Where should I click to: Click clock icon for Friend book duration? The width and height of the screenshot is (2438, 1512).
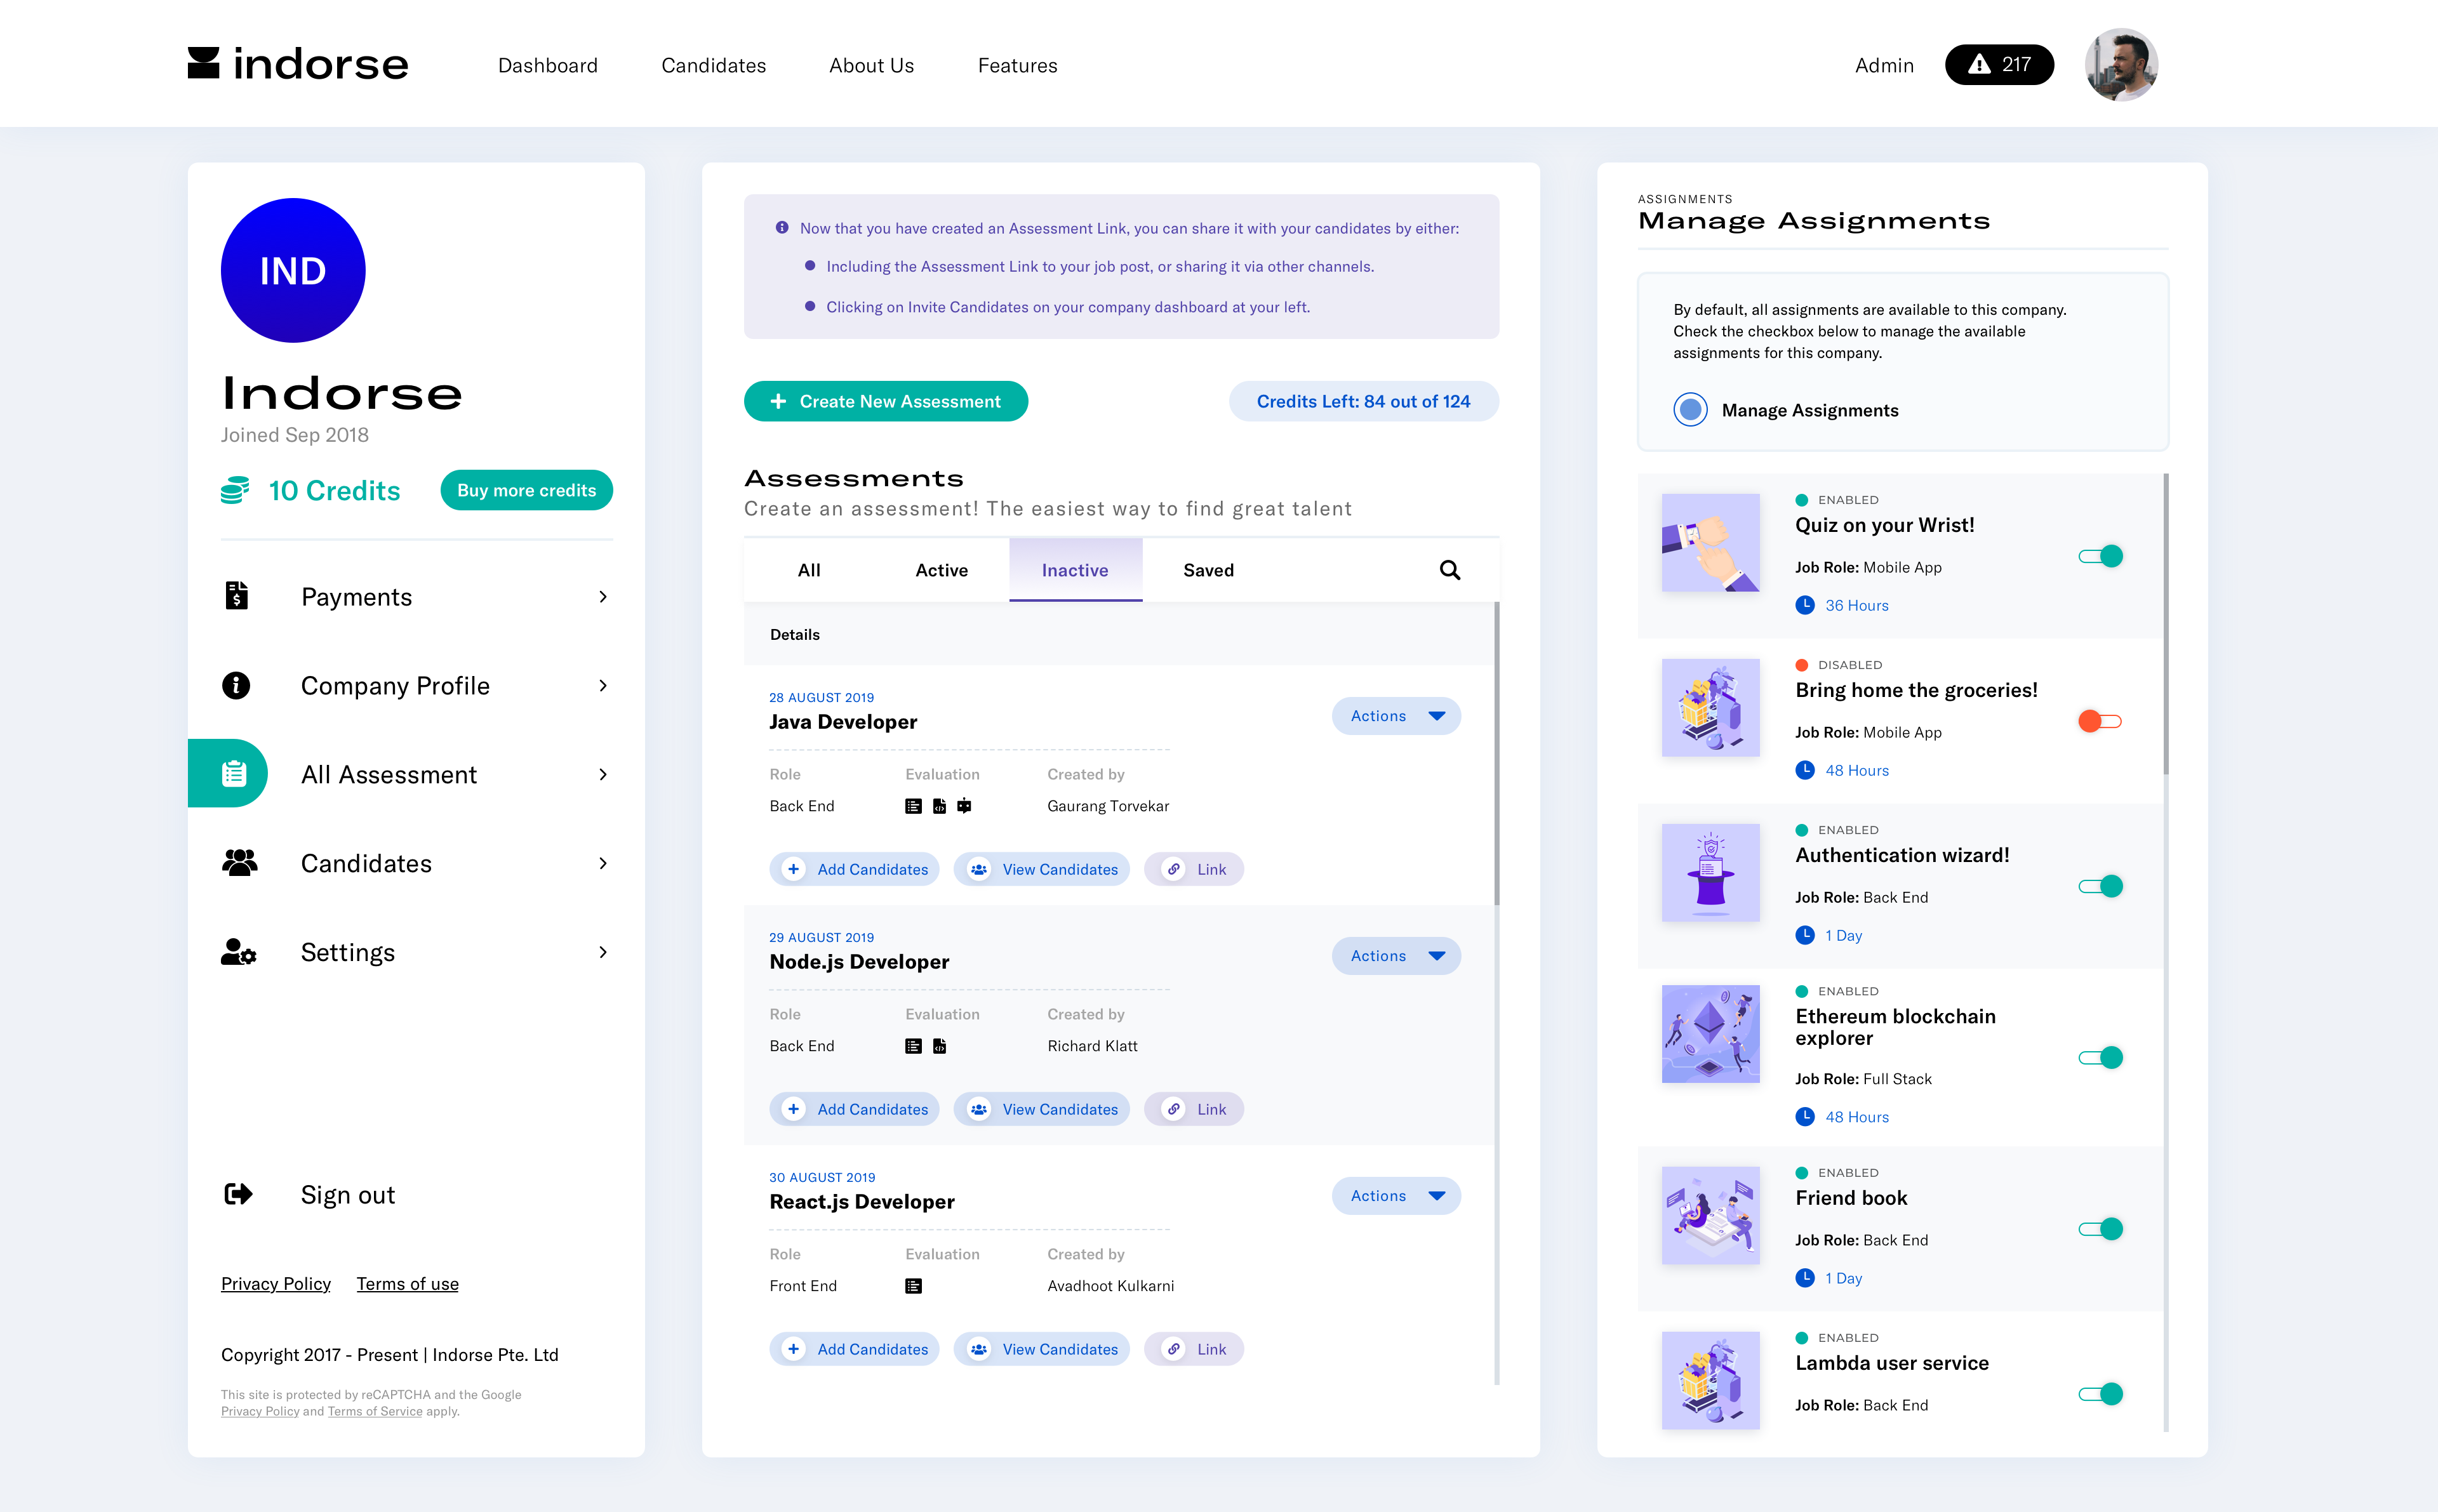click(1805, 1278)
